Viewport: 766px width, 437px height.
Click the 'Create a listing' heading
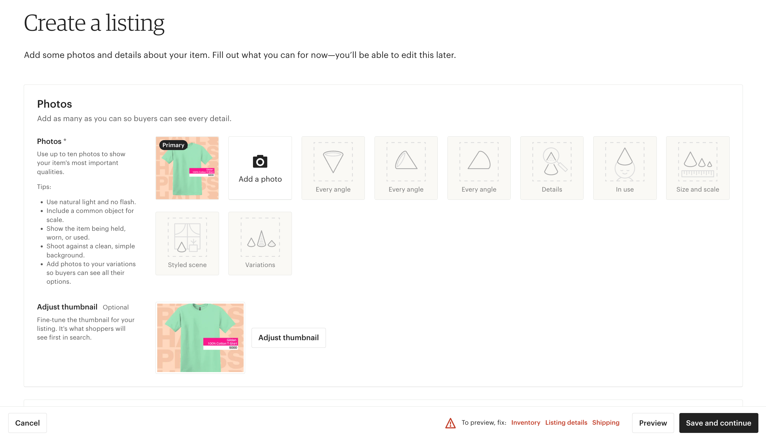pyautogui.click(x=94, y=23)
